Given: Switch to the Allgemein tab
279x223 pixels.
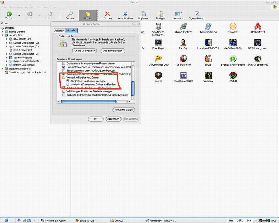Looking at the screenshot, I should coord(59,31).
